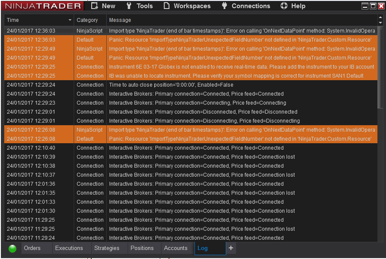The height and width of the screenshot is (259, 386).
Task: Click scrollbar up arrow in log
Action: point(380,17)
